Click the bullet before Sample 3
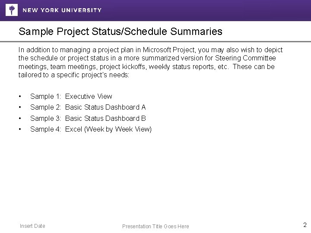The image size is (311, 233). [20, 119]
